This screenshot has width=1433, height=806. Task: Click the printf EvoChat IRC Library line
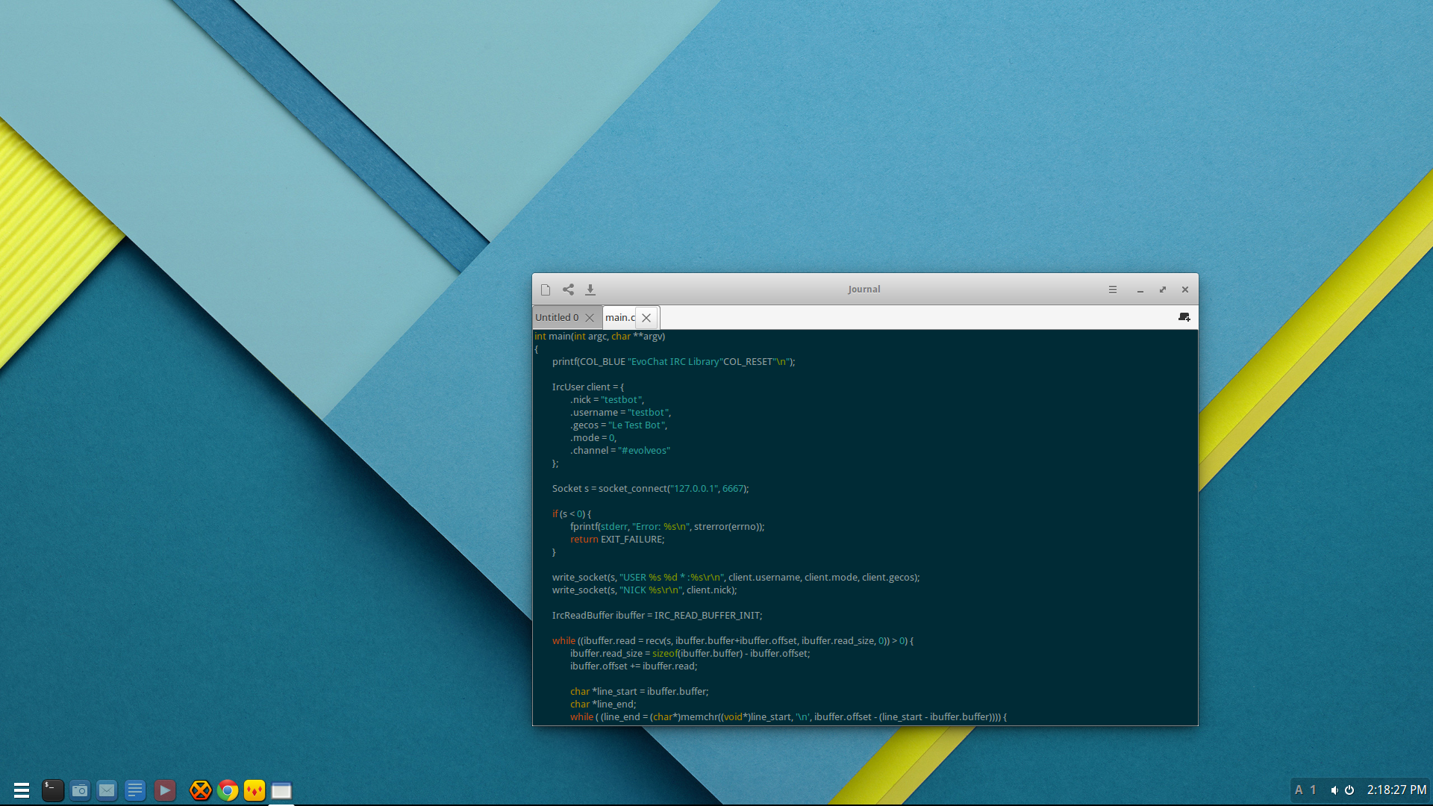pos(674,362)
